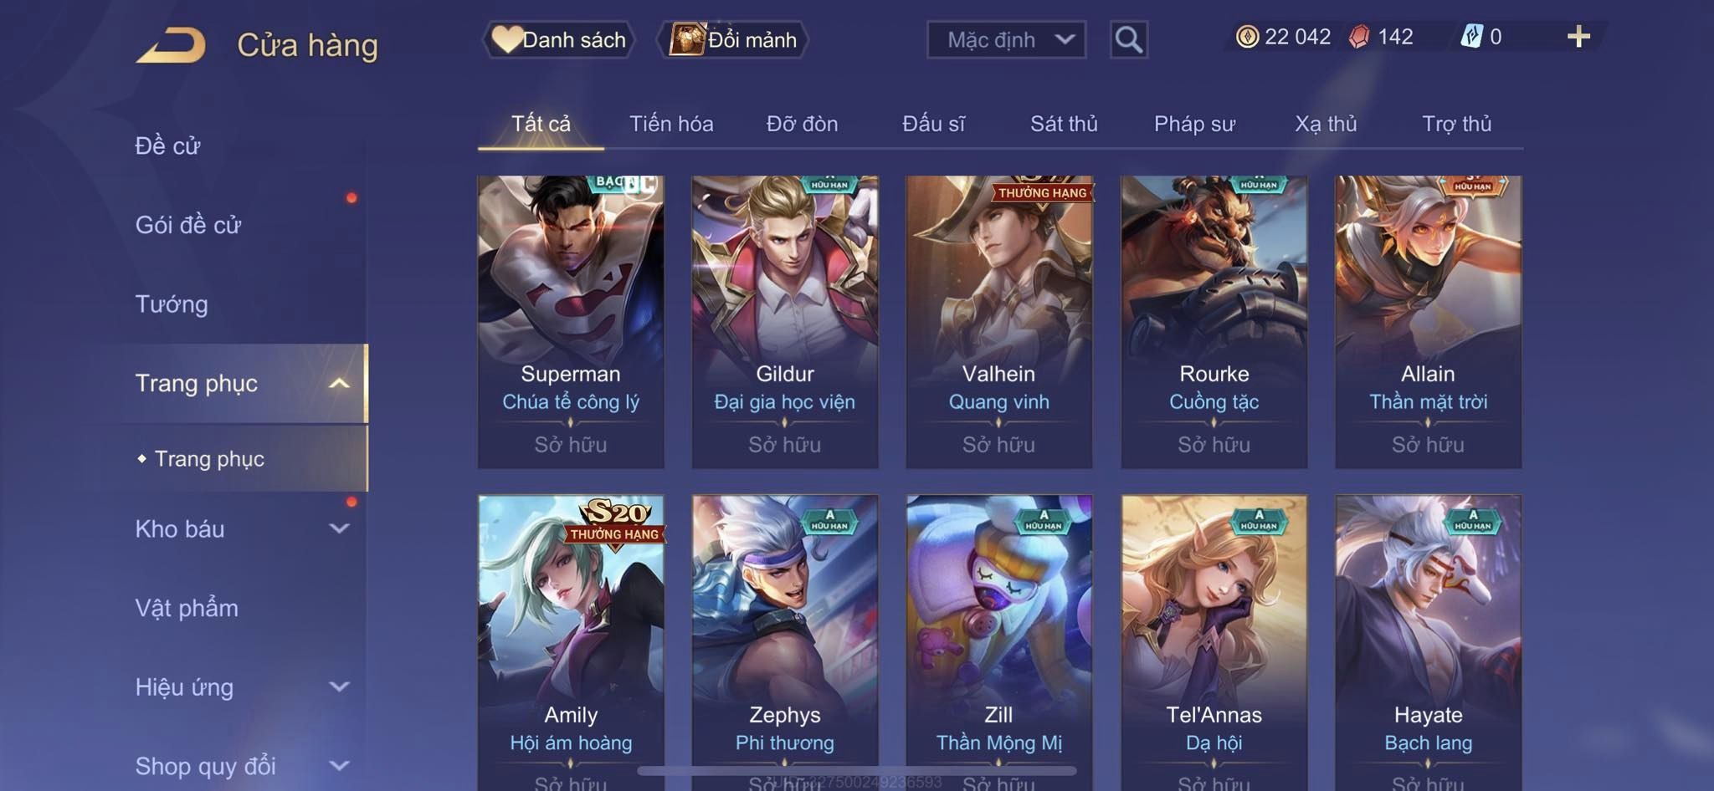Open the Mặc định sort dropdown
1714x791 pixels.
click(x=1006, y=39)
